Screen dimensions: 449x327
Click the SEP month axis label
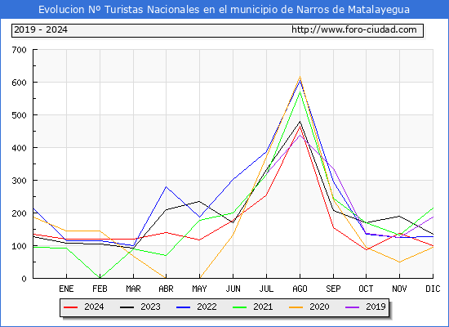coord(333,289)
